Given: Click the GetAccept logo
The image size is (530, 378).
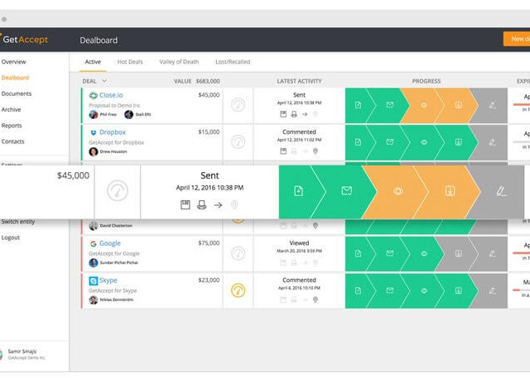Looking at the screenshot, I should (24, 40).
